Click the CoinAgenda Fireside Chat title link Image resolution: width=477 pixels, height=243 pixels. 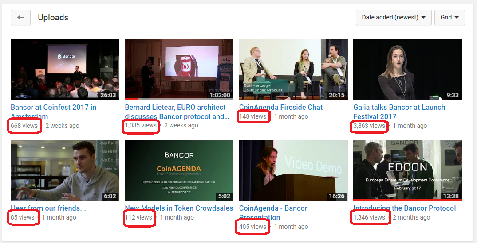[x=281, y=107]
